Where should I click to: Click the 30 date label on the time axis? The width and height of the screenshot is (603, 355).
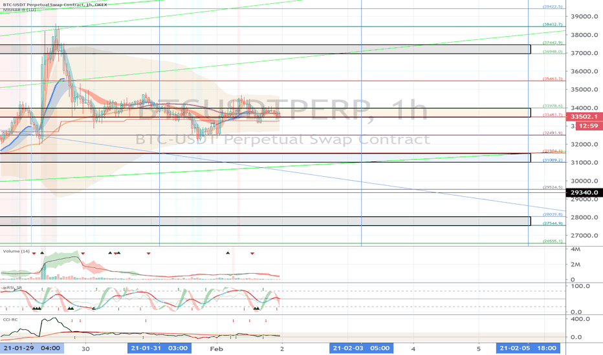click(x=86, y=349)
